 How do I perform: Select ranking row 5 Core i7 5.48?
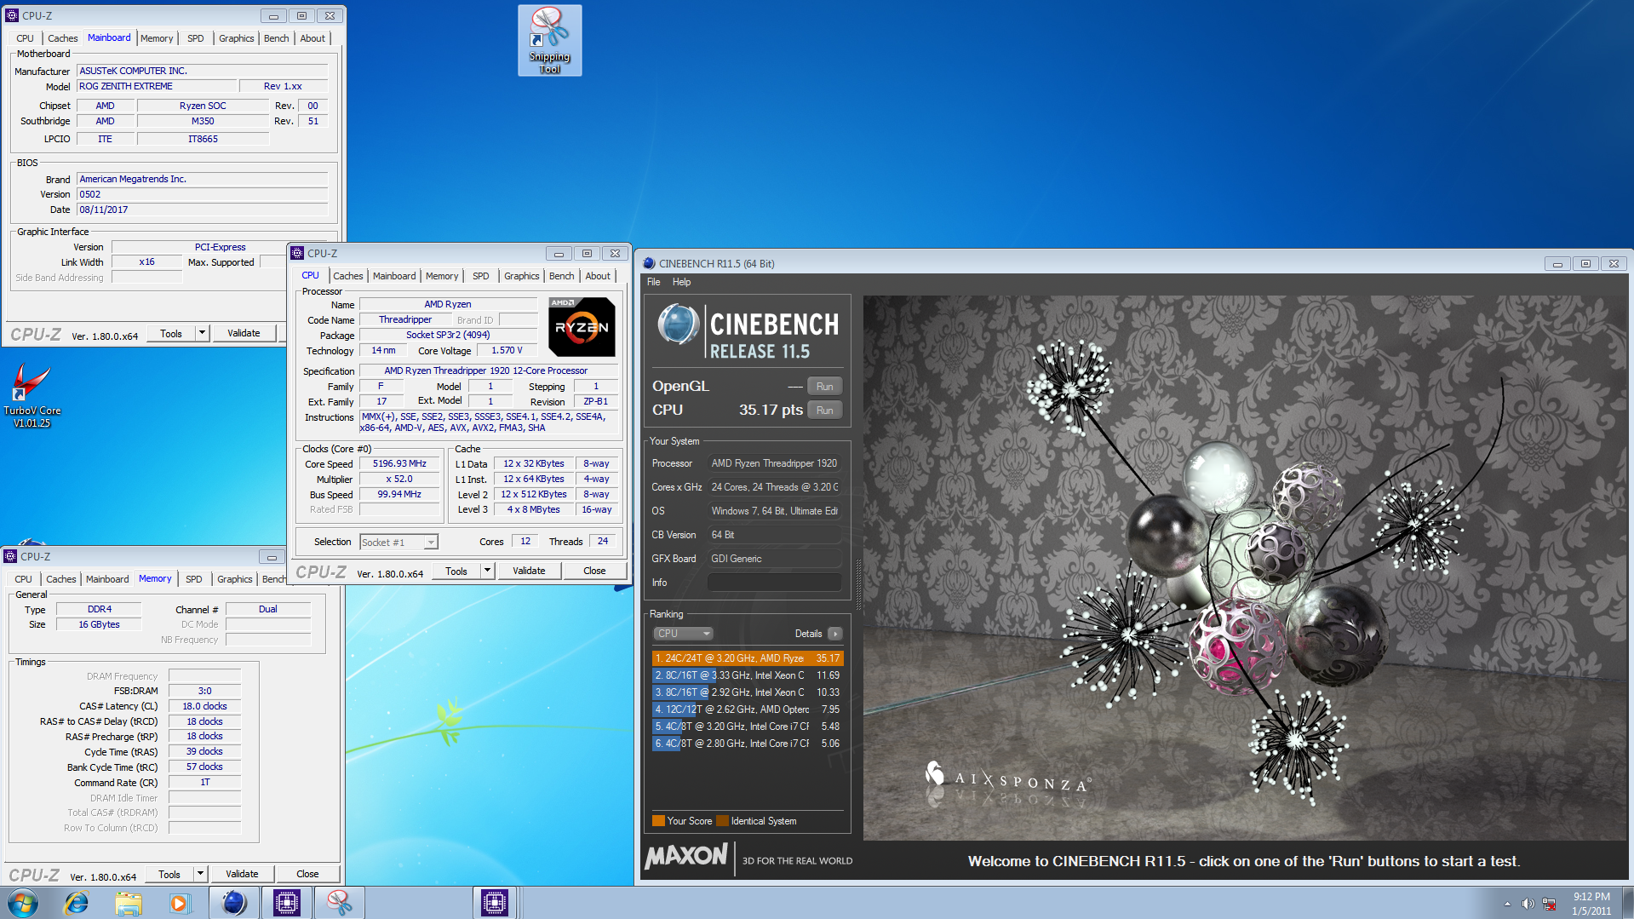click(x=747, y=727)
